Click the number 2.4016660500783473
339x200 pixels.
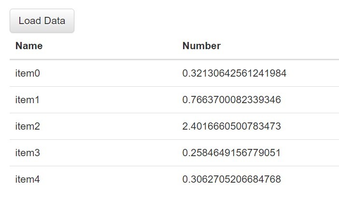[231, 126]
